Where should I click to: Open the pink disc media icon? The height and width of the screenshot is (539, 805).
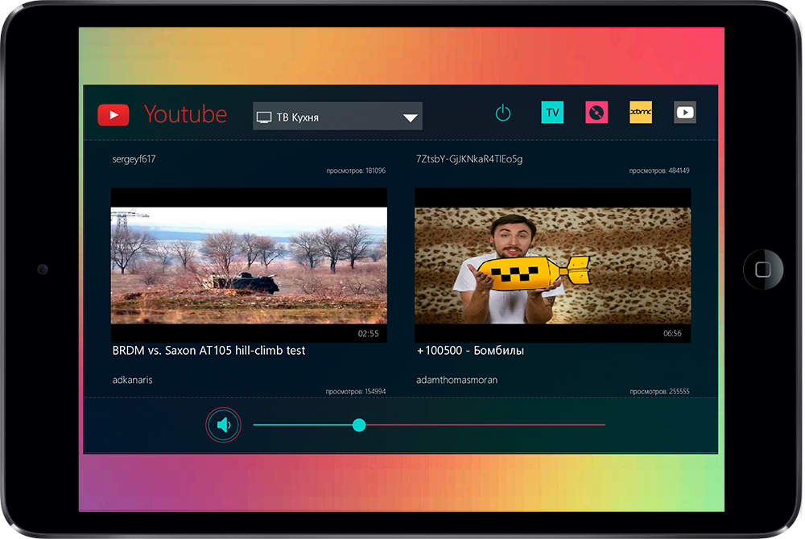pos(597,113)
